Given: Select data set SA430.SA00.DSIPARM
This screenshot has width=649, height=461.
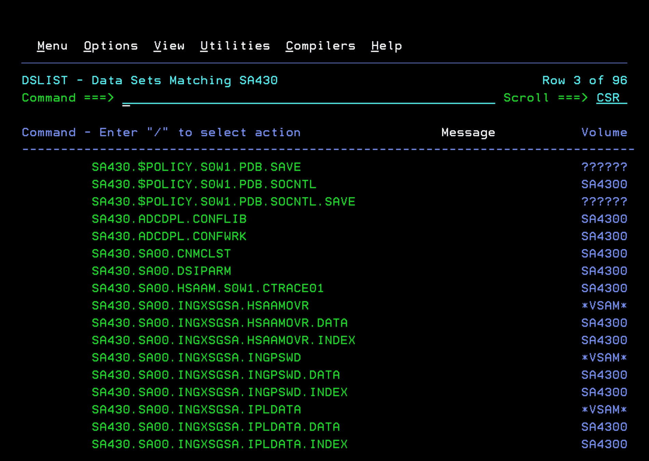Looking at the screenshot, I should tap(161, 271).
